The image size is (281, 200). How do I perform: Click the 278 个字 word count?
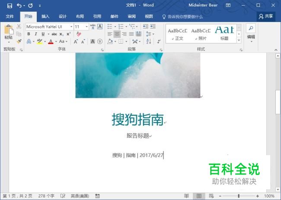(46, 196)
